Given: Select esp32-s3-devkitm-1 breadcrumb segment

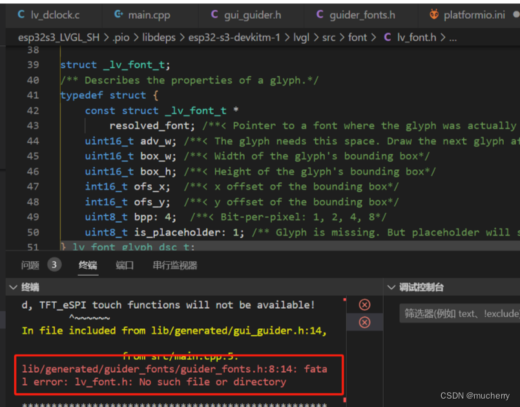Looking at the screenshot, I should tap(234, 37).
